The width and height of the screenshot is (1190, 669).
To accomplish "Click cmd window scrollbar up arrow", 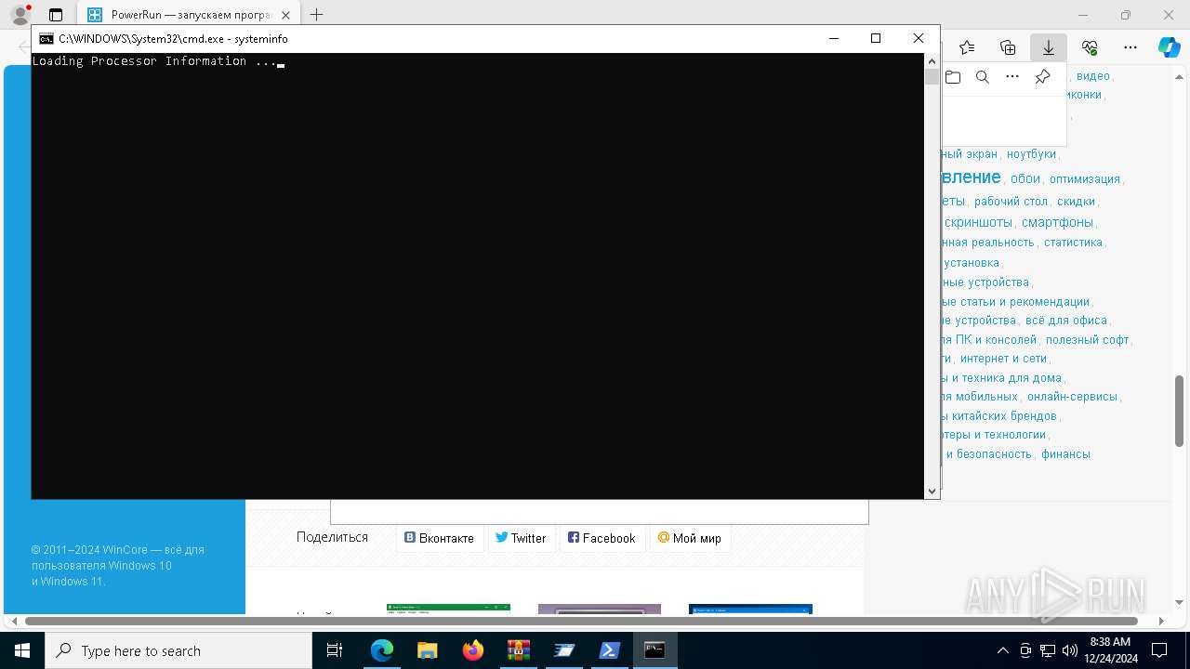I will click(x=932, y=61).
